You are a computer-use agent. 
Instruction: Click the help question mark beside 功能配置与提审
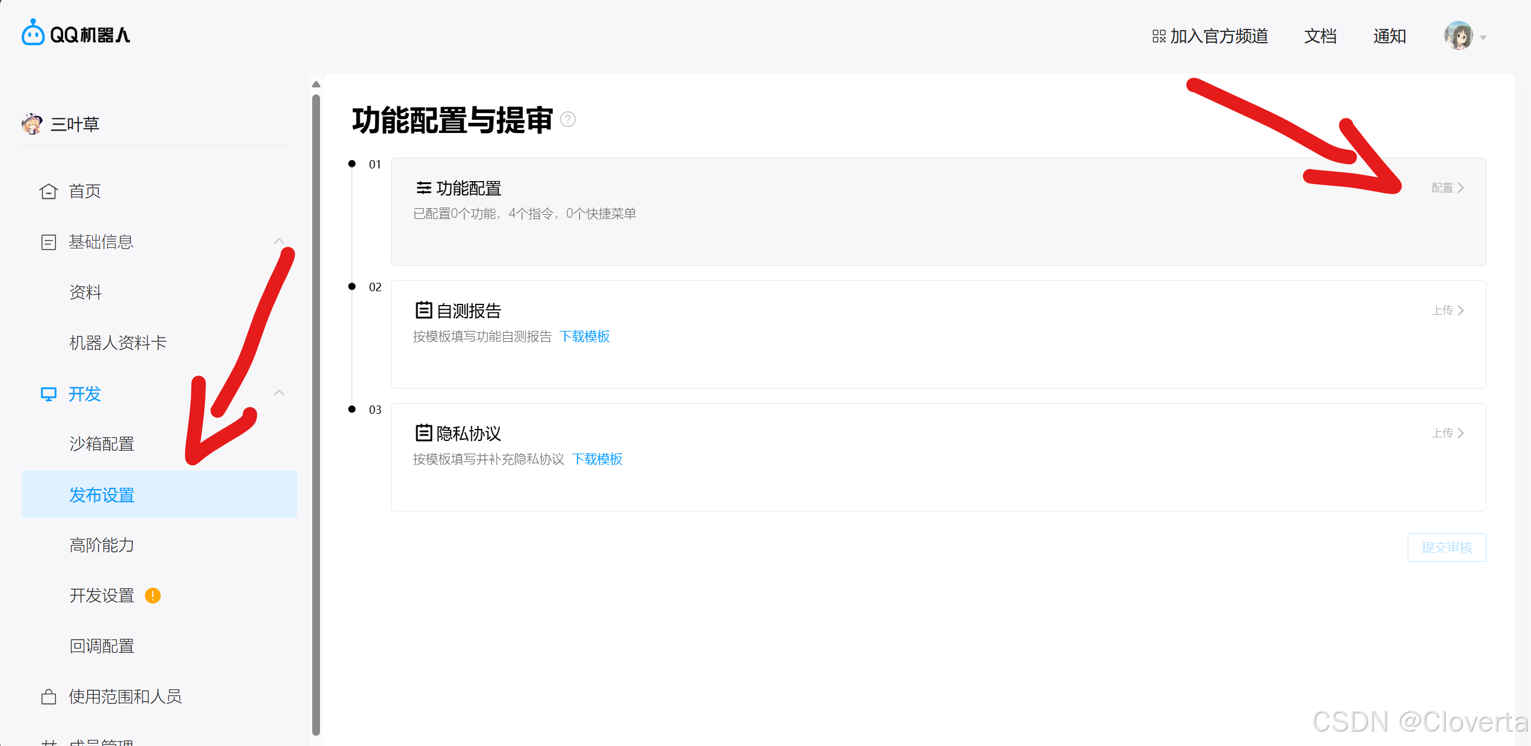[x=567, y=120]
